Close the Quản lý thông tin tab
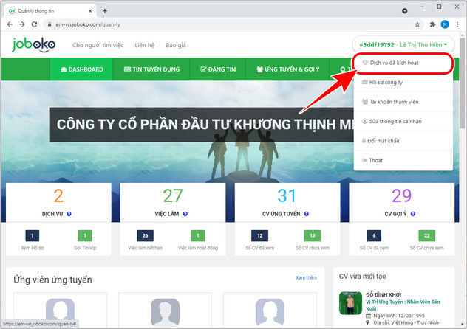The image size is (467, 329). (x=90, y=11)
